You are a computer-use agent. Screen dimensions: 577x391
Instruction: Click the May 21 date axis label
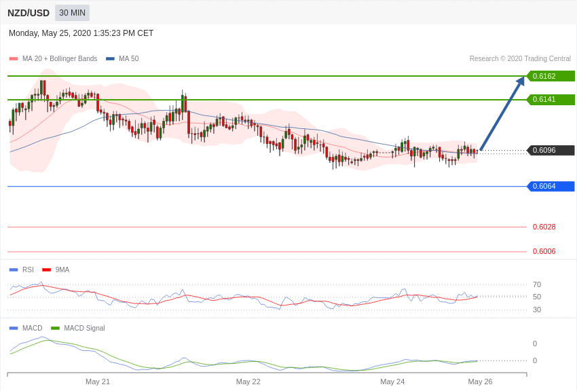tap(98, 381)
